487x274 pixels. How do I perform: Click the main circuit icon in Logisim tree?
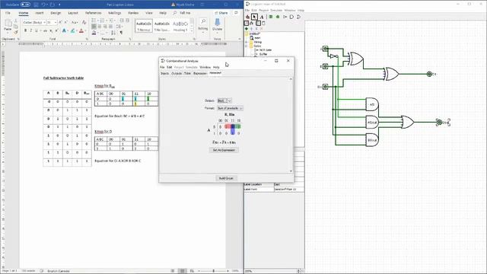pos(252,37)
